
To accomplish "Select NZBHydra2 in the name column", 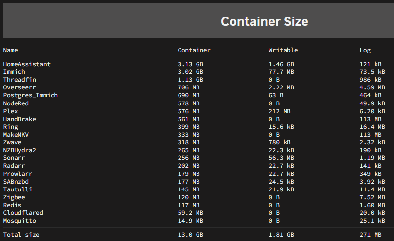I will tap(19, 150).
